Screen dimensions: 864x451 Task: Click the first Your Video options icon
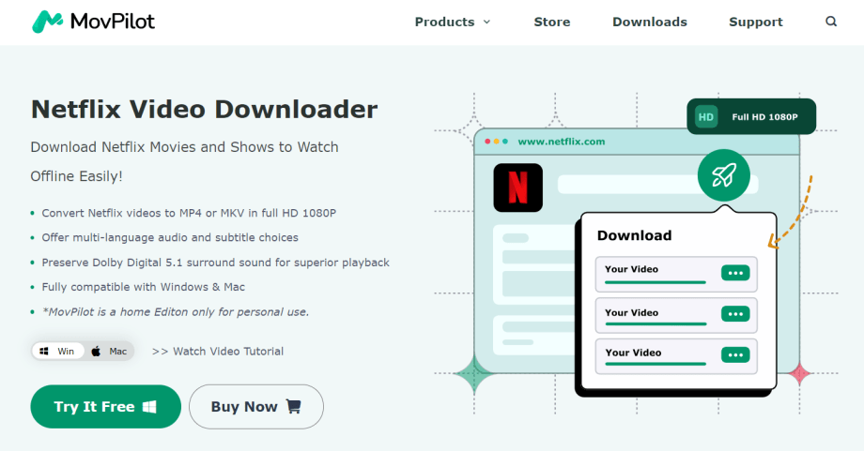(x=735, y=273)
